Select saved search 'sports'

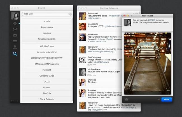coord(47,21)
